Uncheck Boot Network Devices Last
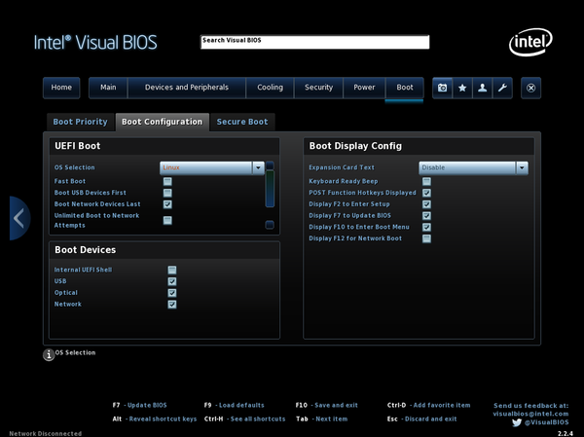The image size is (584, 437). pyautogui.click(x=167, y=204)
